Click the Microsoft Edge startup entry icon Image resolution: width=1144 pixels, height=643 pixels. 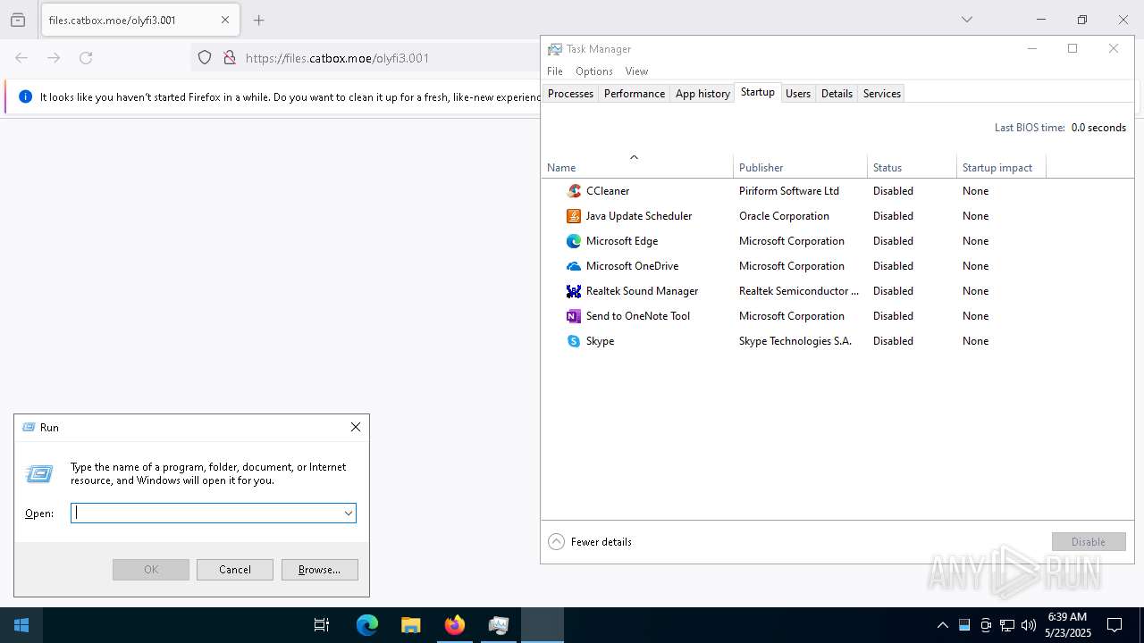(574, 241)
